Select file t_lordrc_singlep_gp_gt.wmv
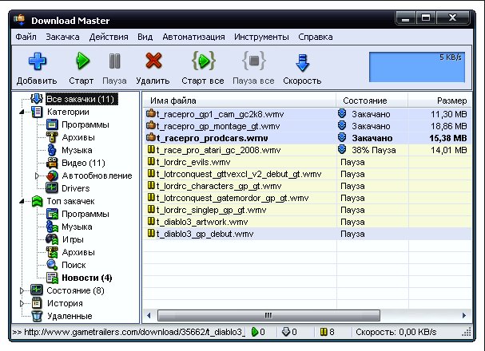Screen dimensions: 485x351 211,210
